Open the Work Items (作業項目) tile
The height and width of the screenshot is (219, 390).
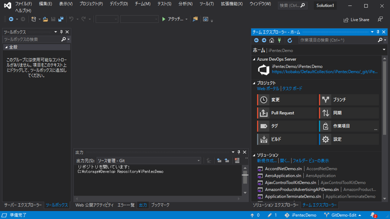point(349,126)
